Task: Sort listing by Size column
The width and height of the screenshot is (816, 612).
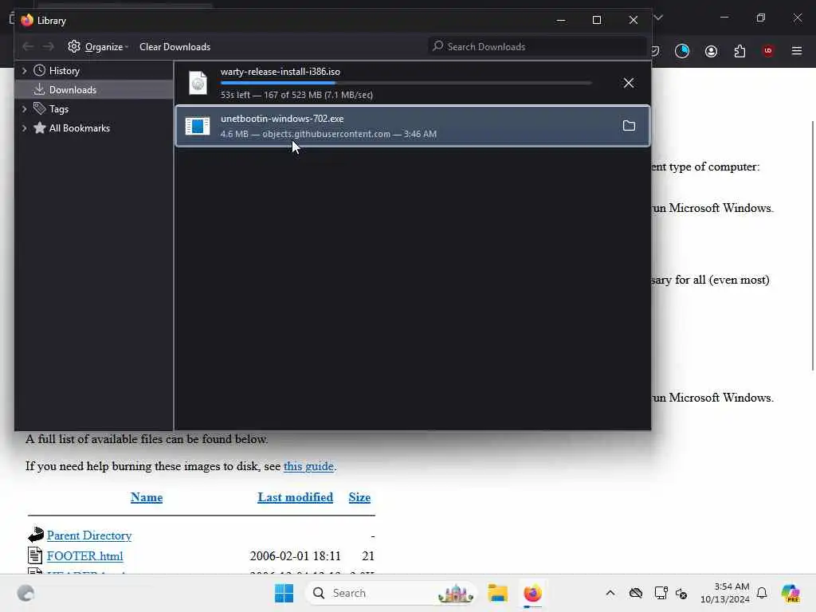Action: pyautogui.click(x=359, y=497)
